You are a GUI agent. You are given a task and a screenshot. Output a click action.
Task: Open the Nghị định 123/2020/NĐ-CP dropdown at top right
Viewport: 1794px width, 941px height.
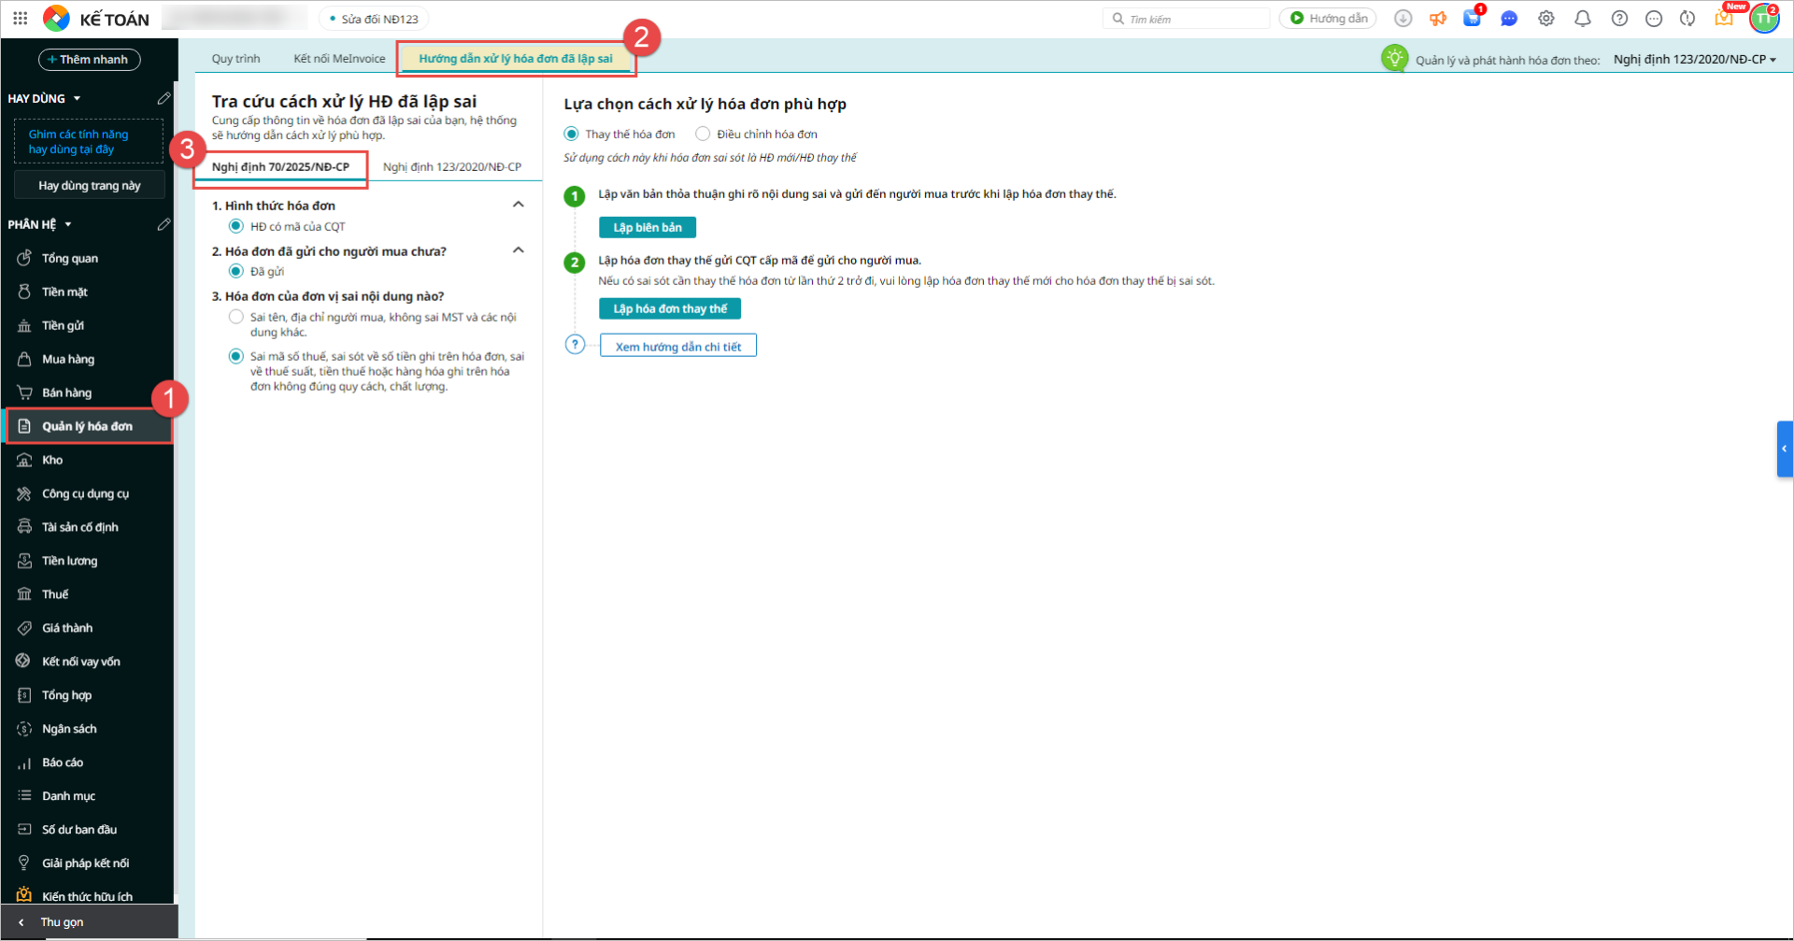[x=1695, y=59]
